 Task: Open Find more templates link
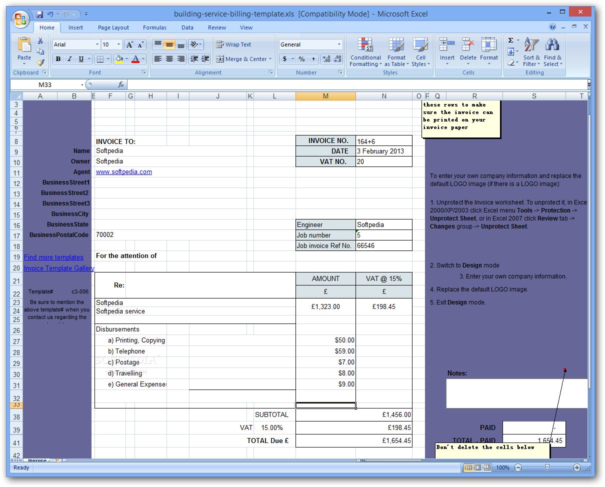(53, 257)
